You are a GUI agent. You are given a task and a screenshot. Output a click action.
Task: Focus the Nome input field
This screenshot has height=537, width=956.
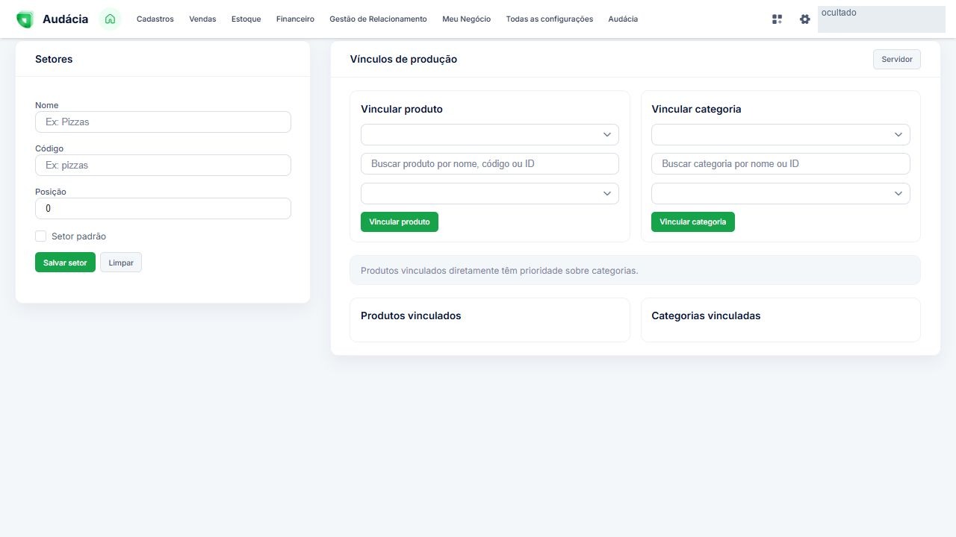[x=163, y=122]
